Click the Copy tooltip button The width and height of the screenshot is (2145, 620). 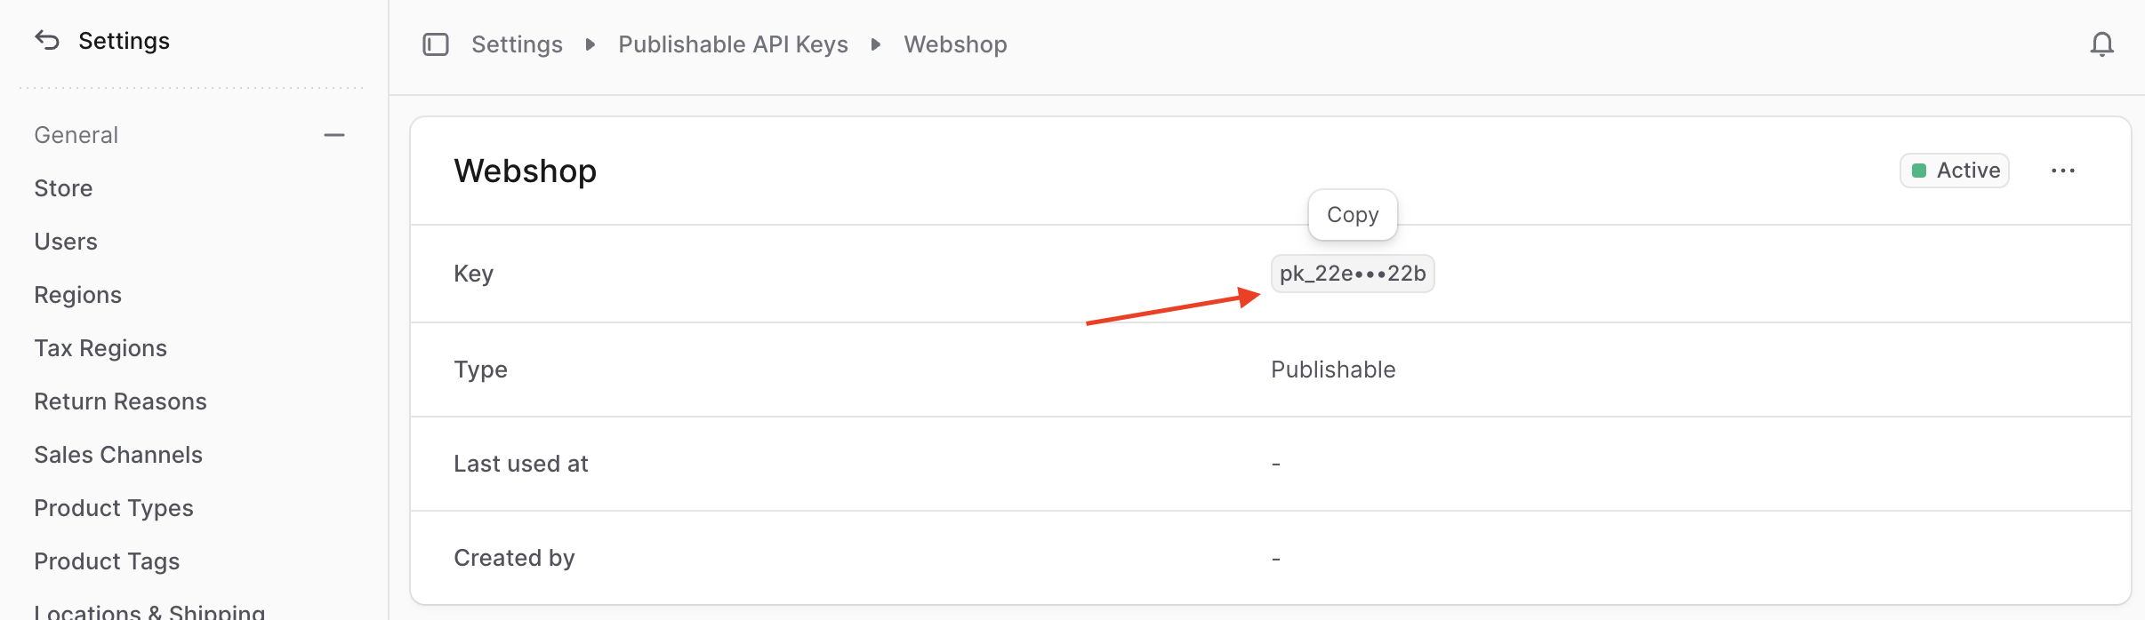tap(1351, 214)
